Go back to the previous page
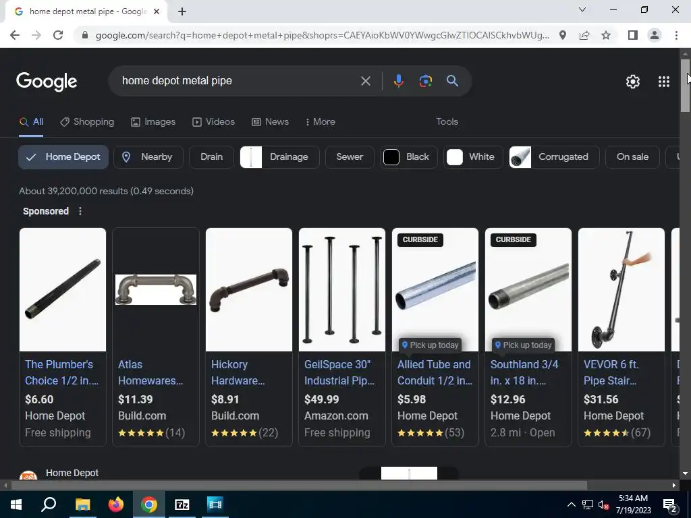The height and width of the screenshot is (518, 691). point(15,35)
